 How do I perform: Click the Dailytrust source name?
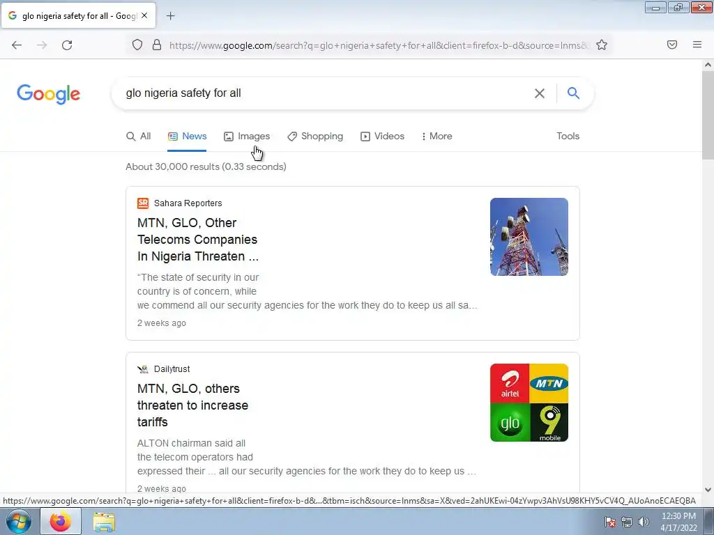(172, 369)
